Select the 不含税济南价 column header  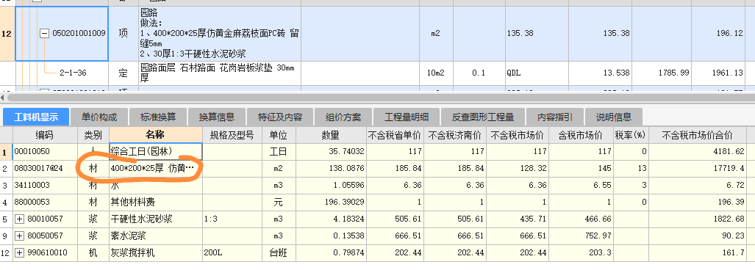coord(456,135)
